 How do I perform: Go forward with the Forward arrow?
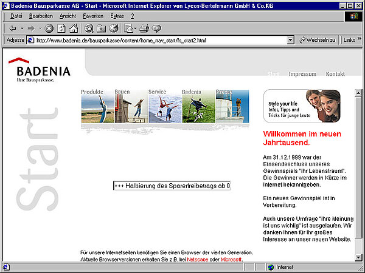(x=31, y=29)
